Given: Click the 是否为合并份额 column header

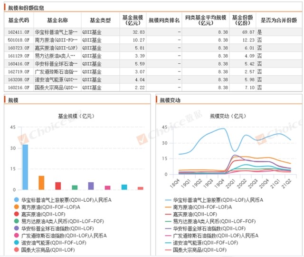Looking at the screenshot, I should [279, 20].
